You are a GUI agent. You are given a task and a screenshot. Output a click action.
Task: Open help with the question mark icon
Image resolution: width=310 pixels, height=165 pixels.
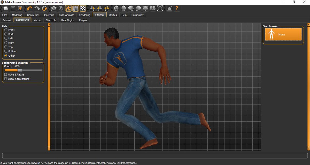[x=177, y=8]
